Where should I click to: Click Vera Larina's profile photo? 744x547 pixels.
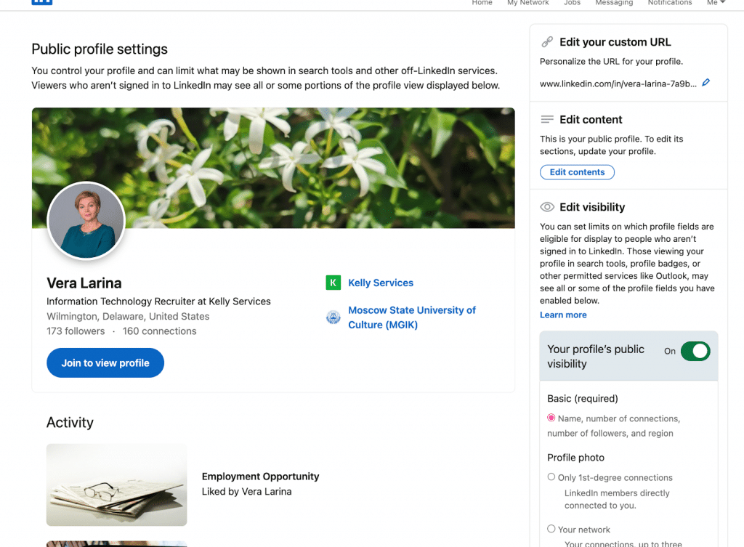coord(86,220)
